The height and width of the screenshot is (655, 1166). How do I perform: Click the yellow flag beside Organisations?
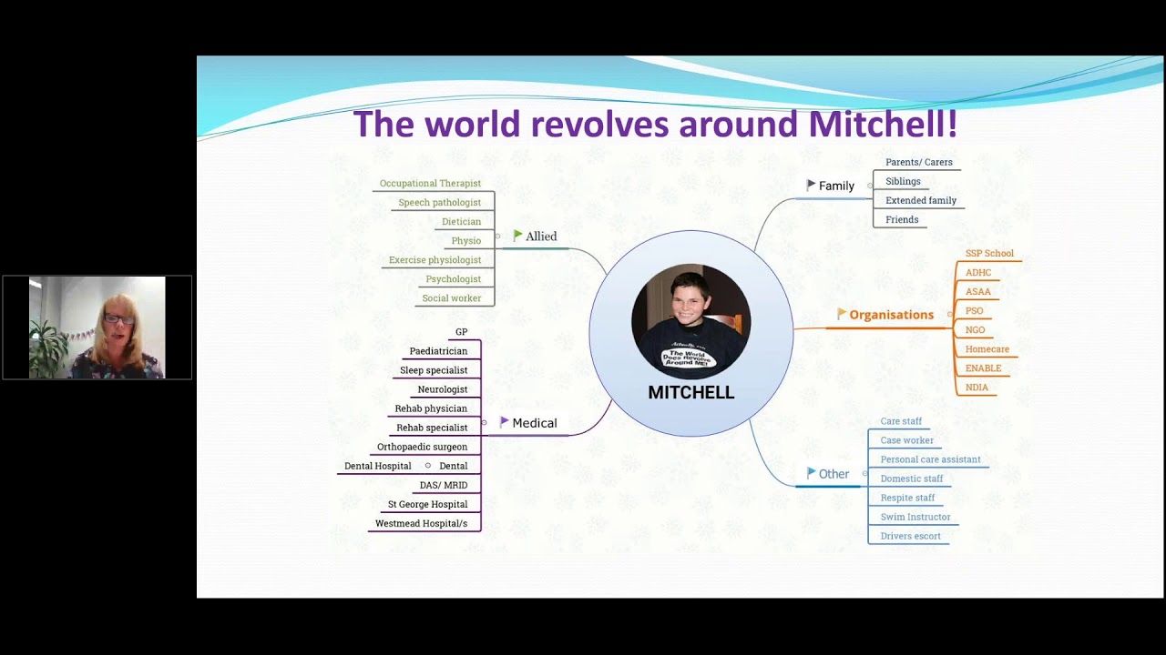(x=842, y=314)
